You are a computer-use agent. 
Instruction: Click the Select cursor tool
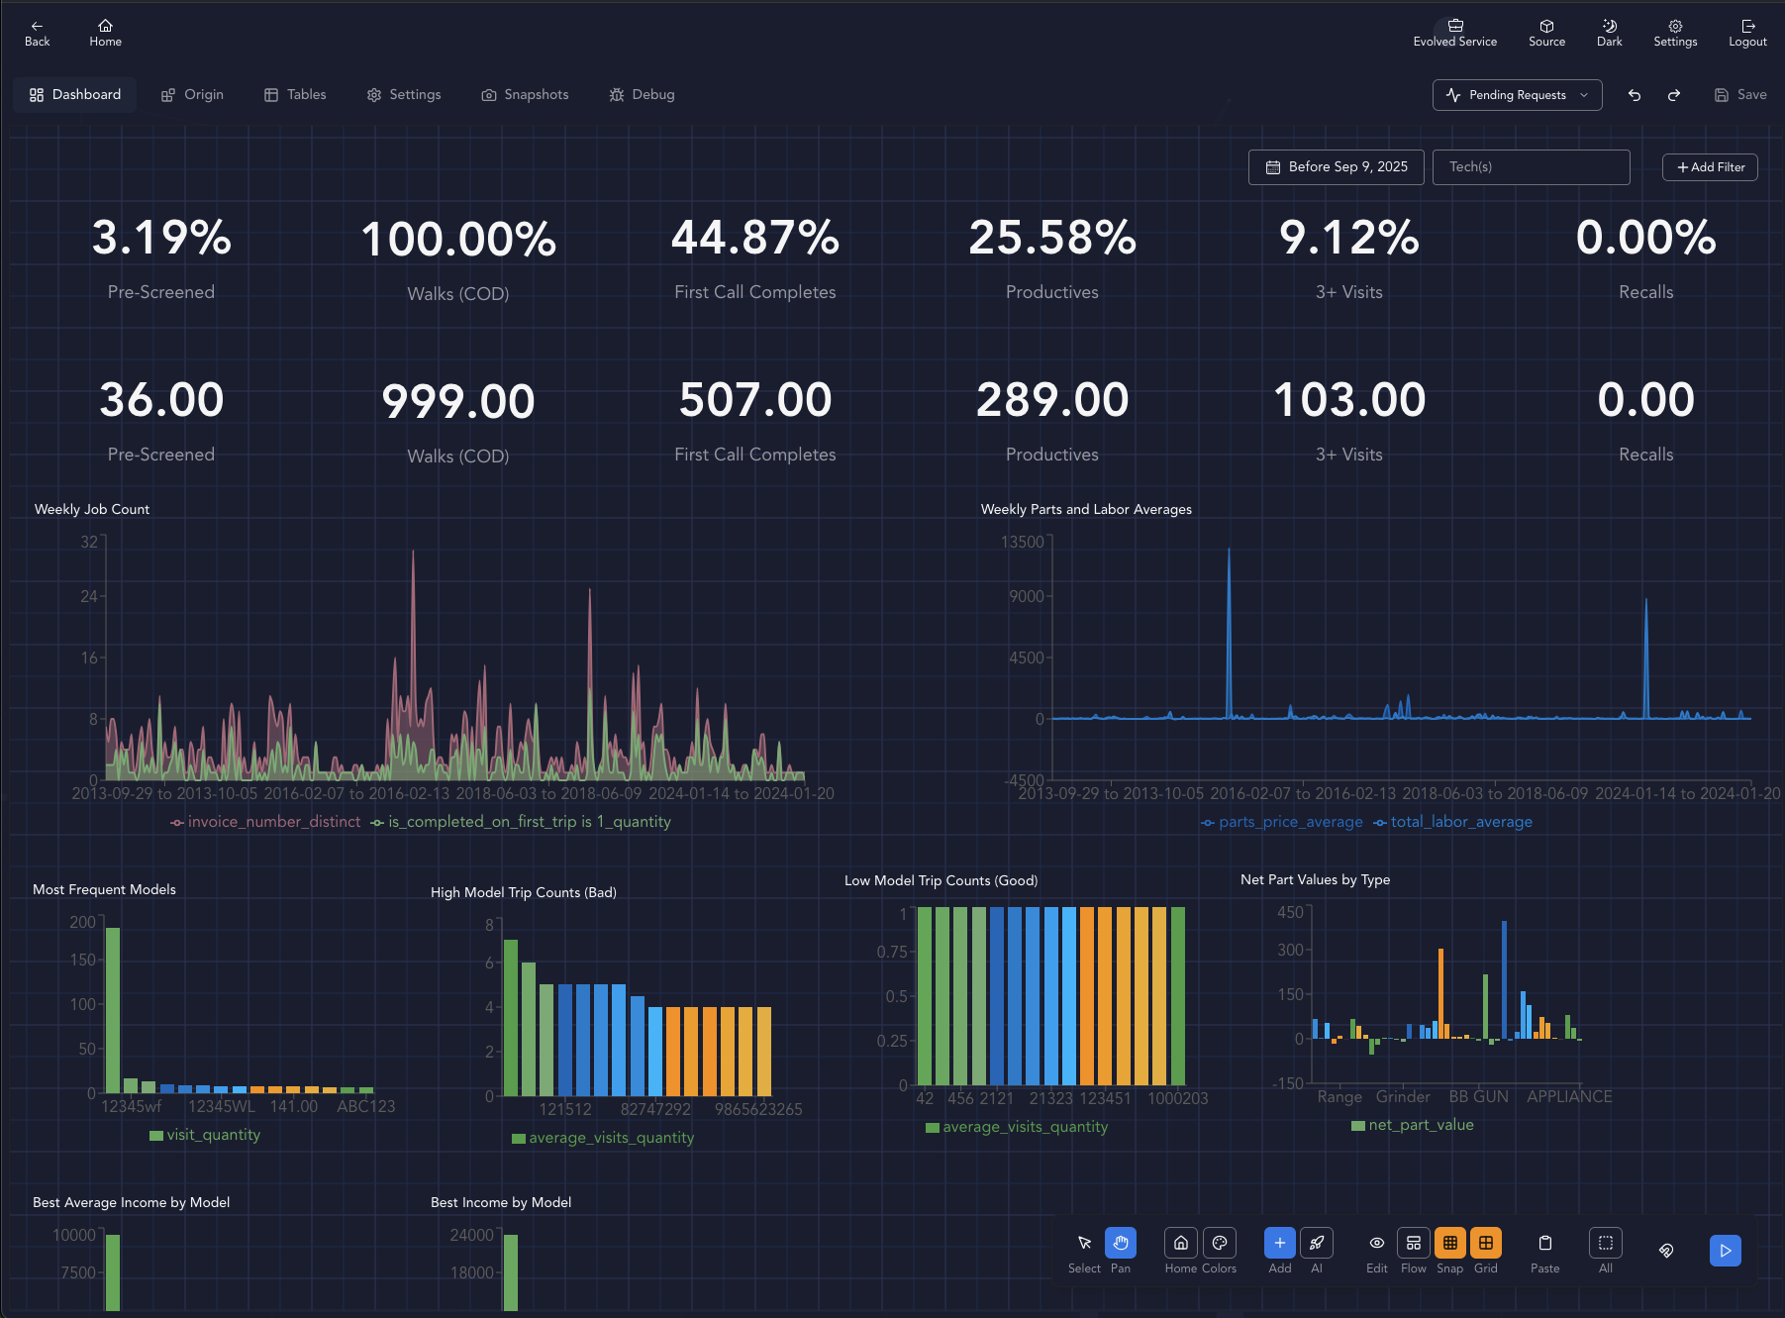pos(1084,1243)
